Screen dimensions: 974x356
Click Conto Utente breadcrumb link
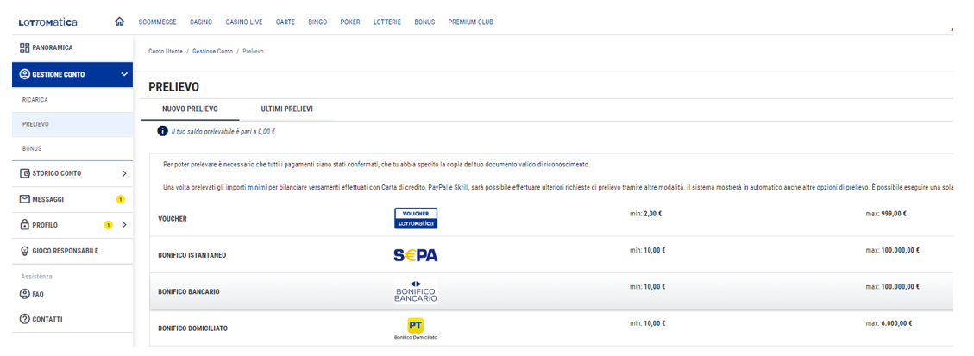[x=166, y=52]
